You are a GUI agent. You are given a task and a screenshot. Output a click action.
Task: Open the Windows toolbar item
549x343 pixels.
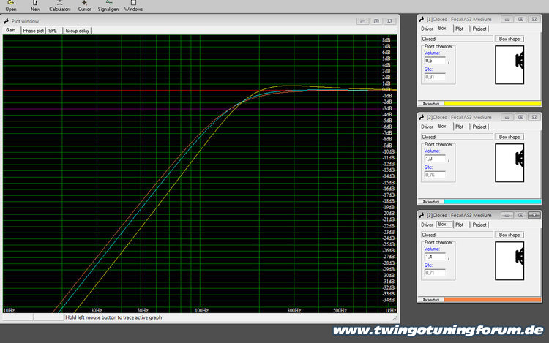[134, 4]
